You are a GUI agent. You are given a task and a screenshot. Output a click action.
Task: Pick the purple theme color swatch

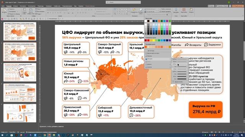167,21
